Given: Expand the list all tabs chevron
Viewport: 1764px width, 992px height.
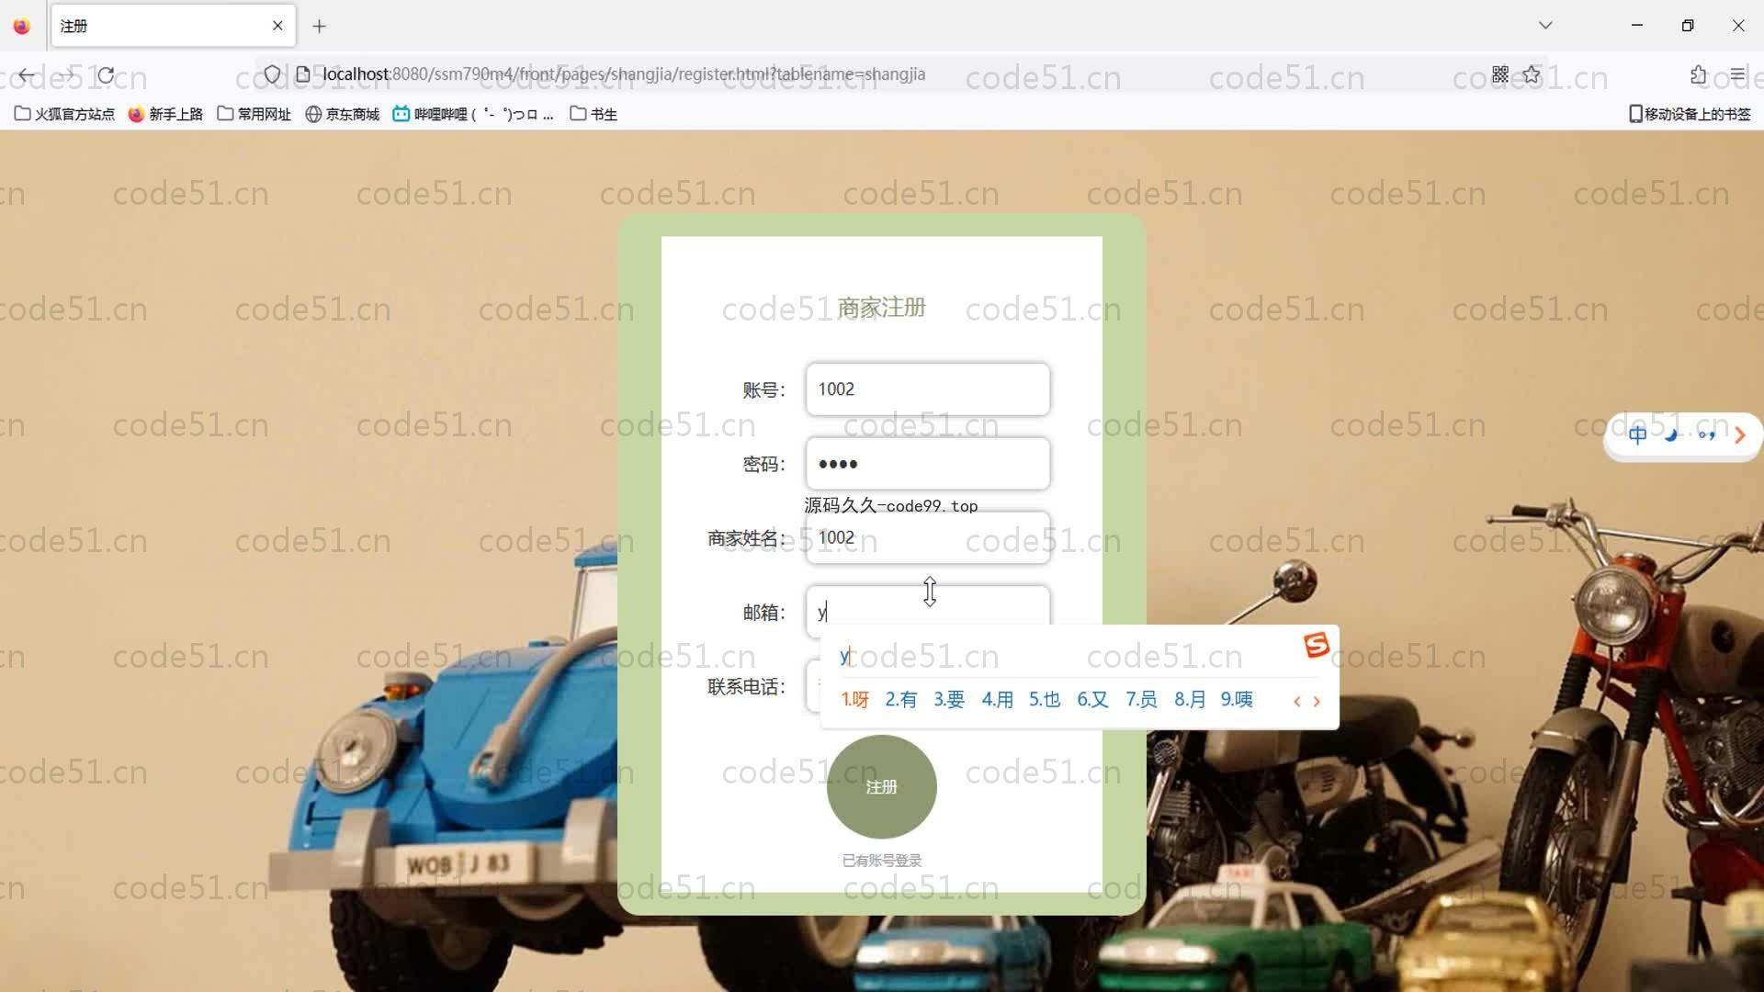Looking at the screenshot, I should (x=1545, y=26).
